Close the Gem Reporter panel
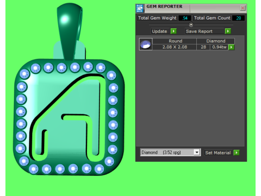The width and height of the screenshot is (261, 196). tap(243, 8)
